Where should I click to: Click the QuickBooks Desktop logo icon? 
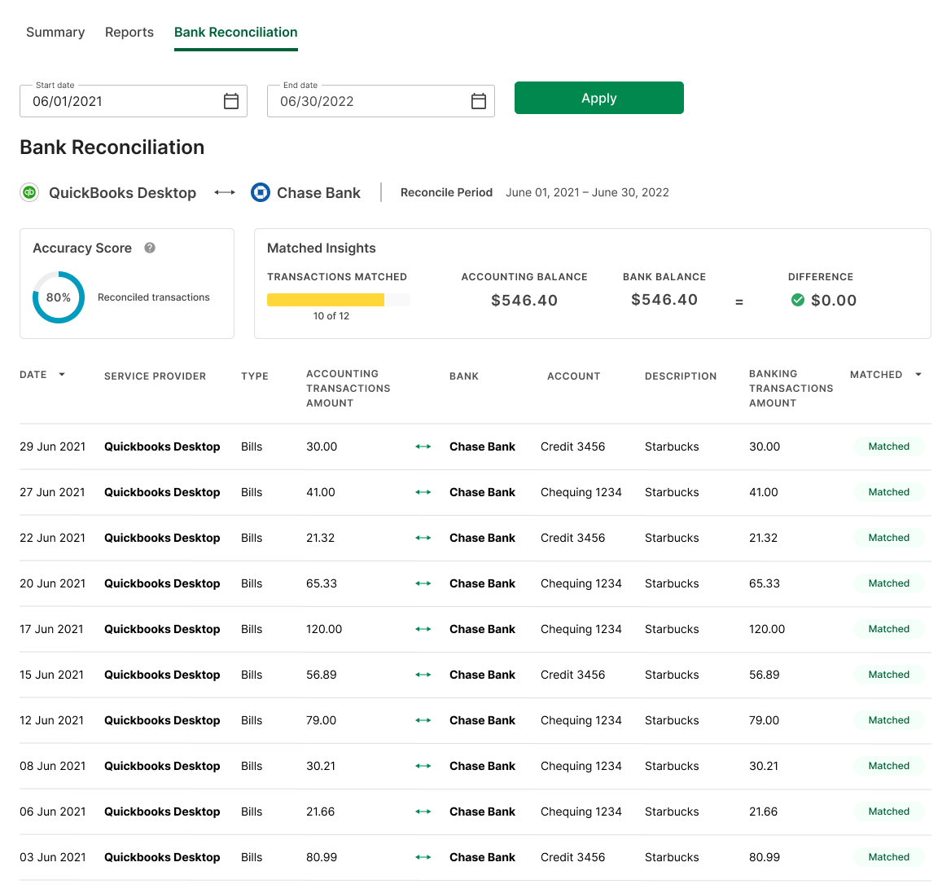[x=29, y=192]
